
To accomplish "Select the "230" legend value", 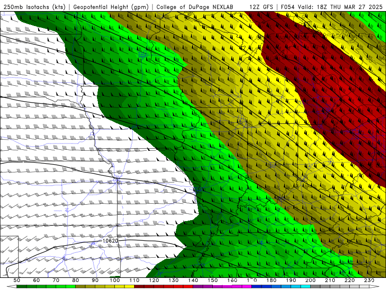I will [369, 280].
